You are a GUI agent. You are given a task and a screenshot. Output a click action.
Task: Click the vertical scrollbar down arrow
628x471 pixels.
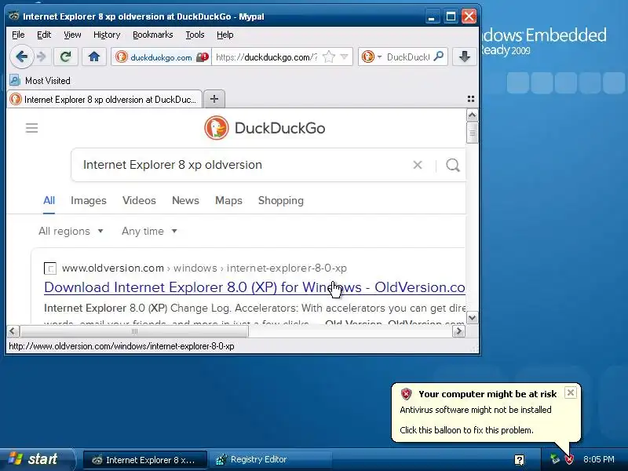click(473, 318)
